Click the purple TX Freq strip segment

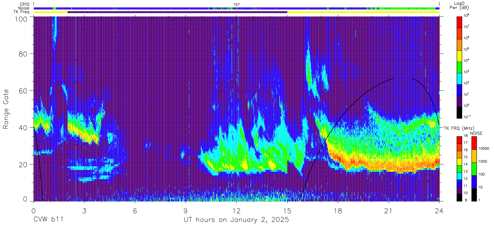pyautogui.click(x=177, y=12)
